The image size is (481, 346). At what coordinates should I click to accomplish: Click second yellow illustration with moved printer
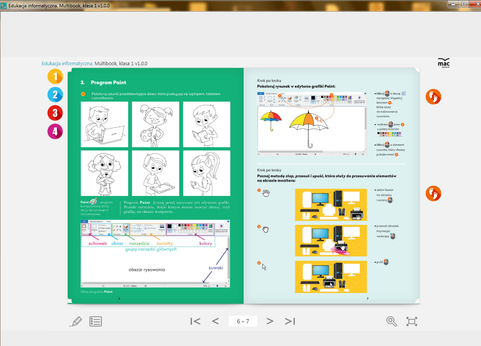[331, 241]
